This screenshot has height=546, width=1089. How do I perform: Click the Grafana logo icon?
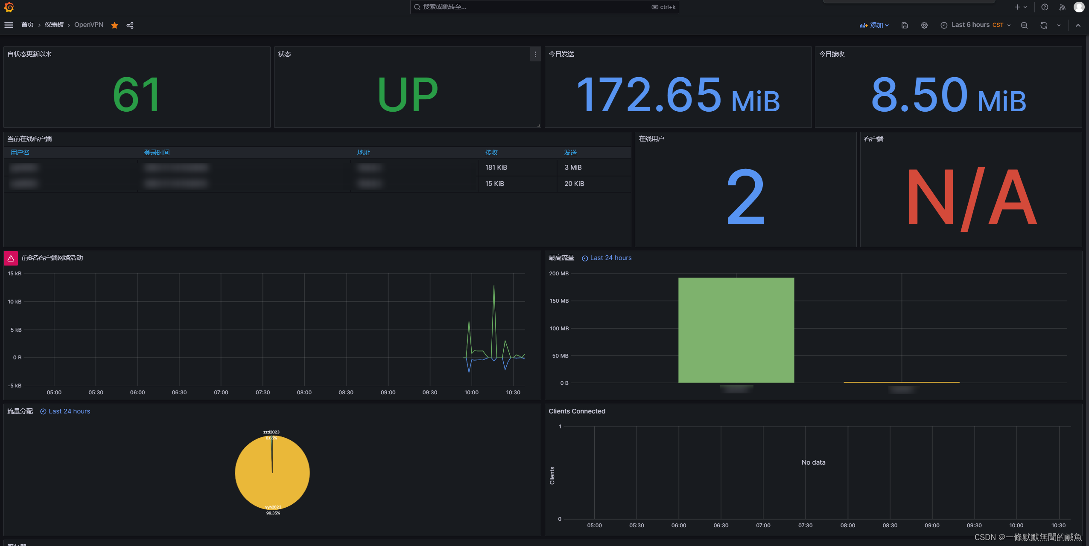[x=9, y=7]
